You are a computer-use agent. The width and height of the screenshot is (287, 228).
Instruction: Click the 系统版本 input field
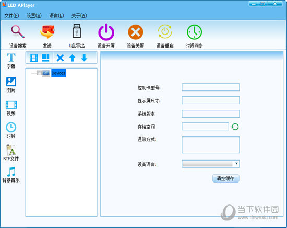click(210, 113)
